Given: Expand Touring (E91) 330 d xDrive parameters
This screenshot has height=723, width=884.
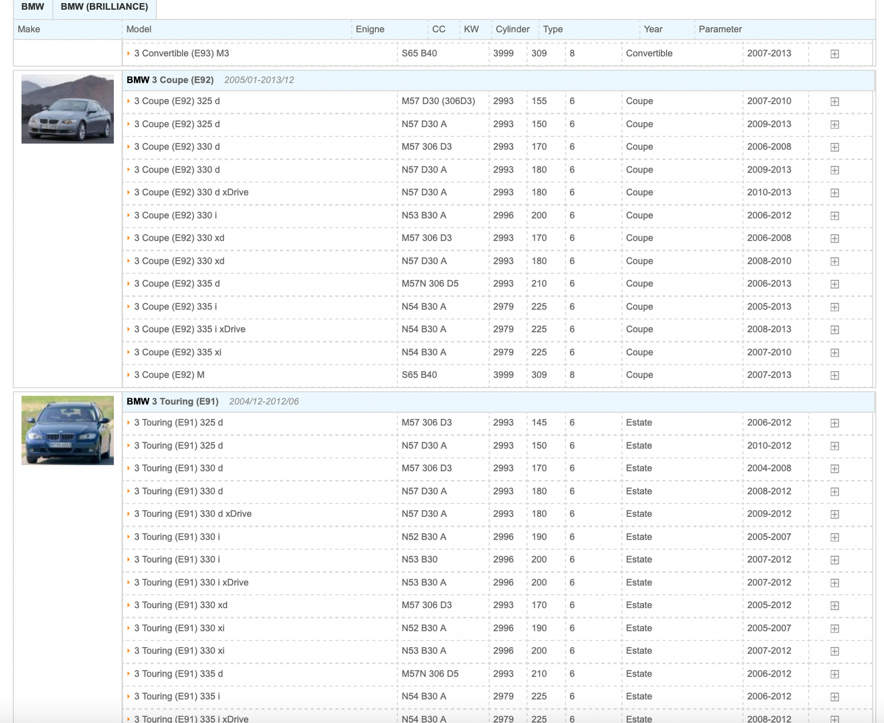Looking at the screenshot, I should [834, 514].
